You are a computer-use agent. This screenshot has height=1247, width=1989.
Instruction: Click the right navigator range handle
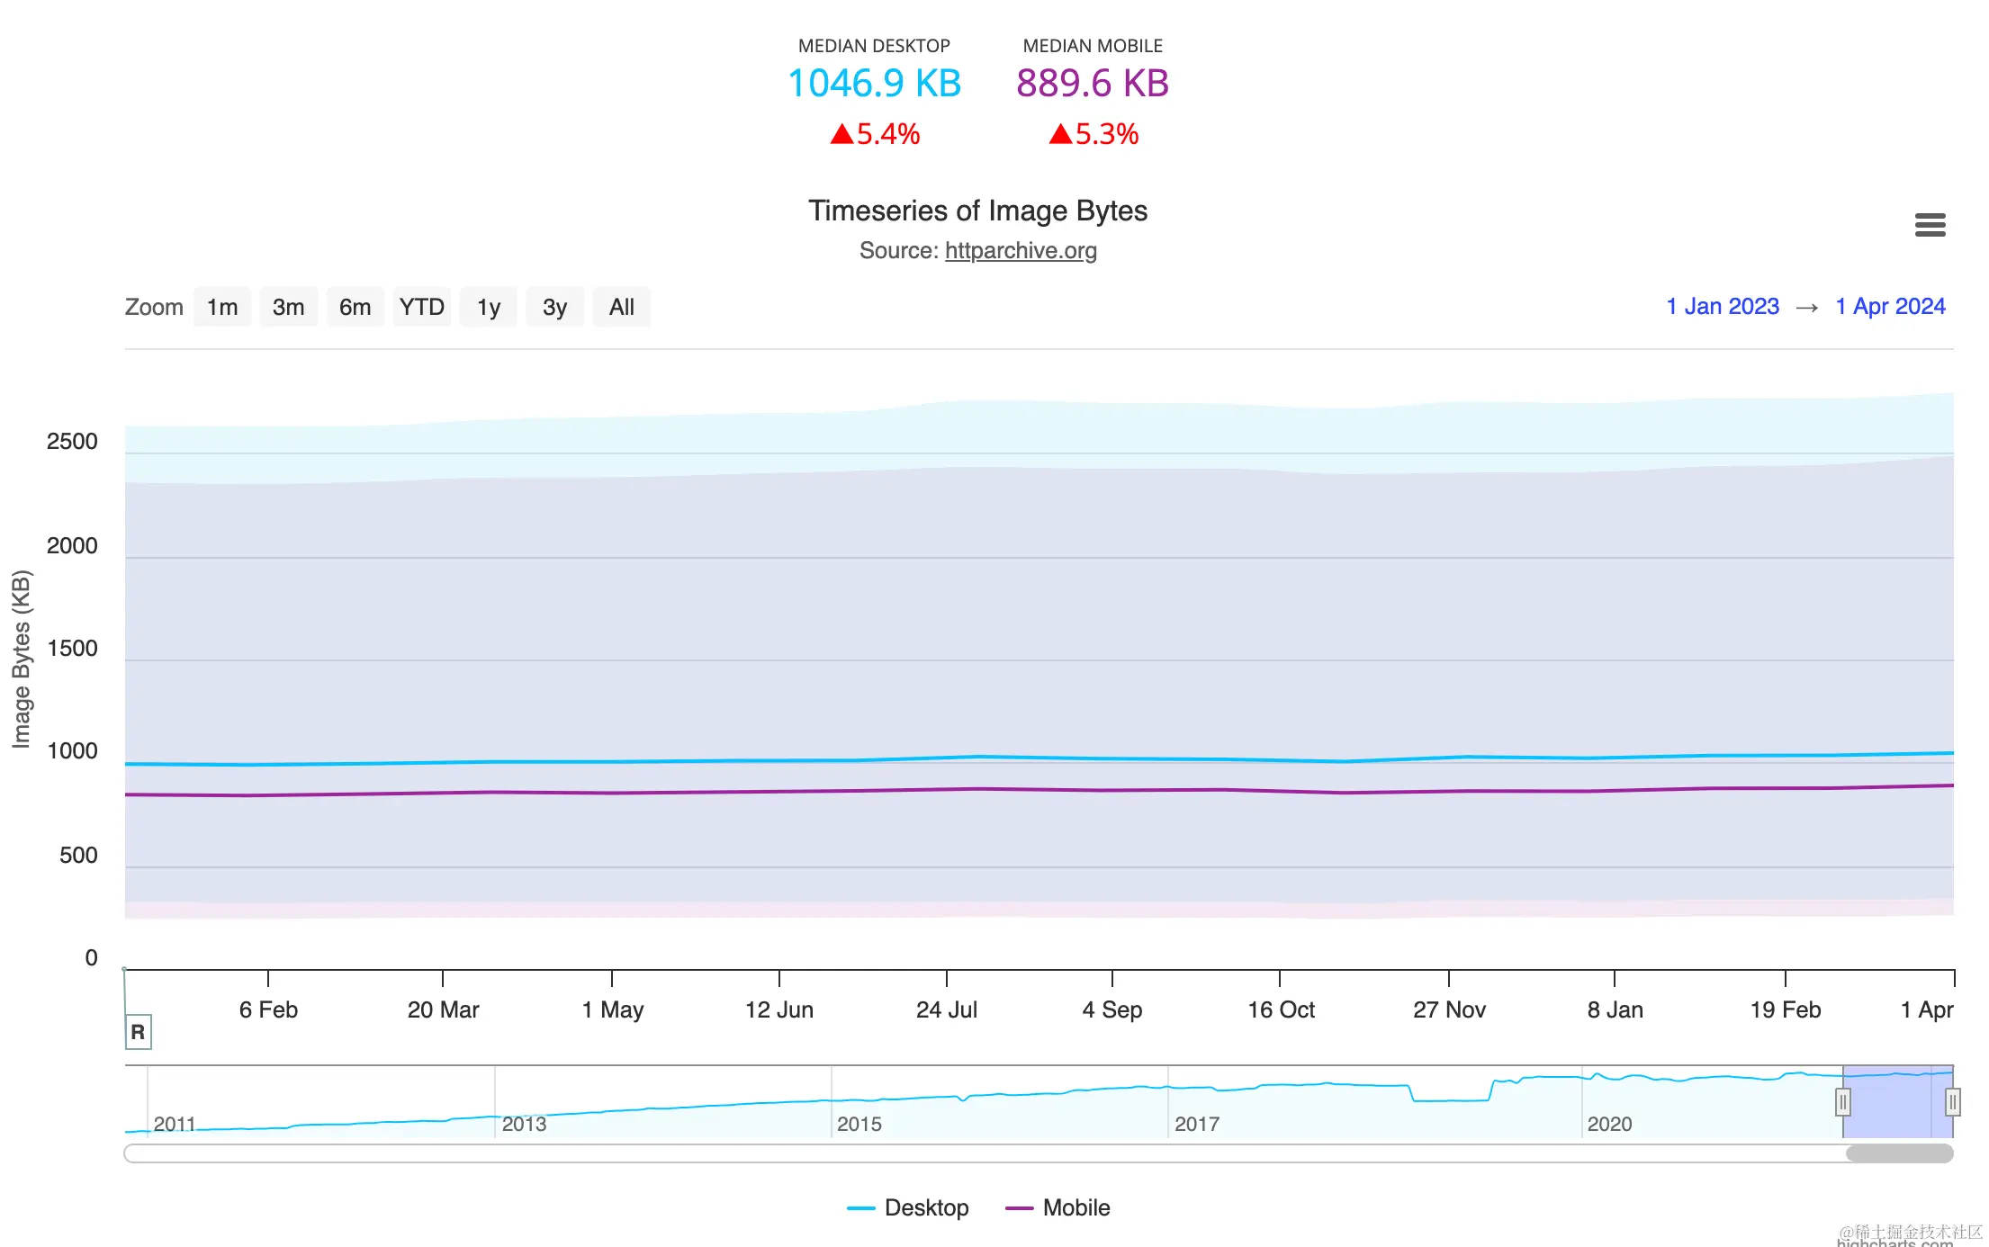click(x=1952, y=1101)
